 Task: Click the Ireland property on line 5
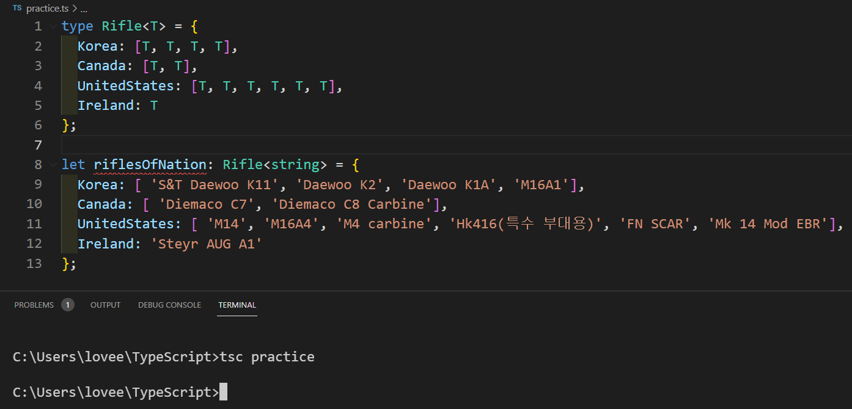point(106,106)
